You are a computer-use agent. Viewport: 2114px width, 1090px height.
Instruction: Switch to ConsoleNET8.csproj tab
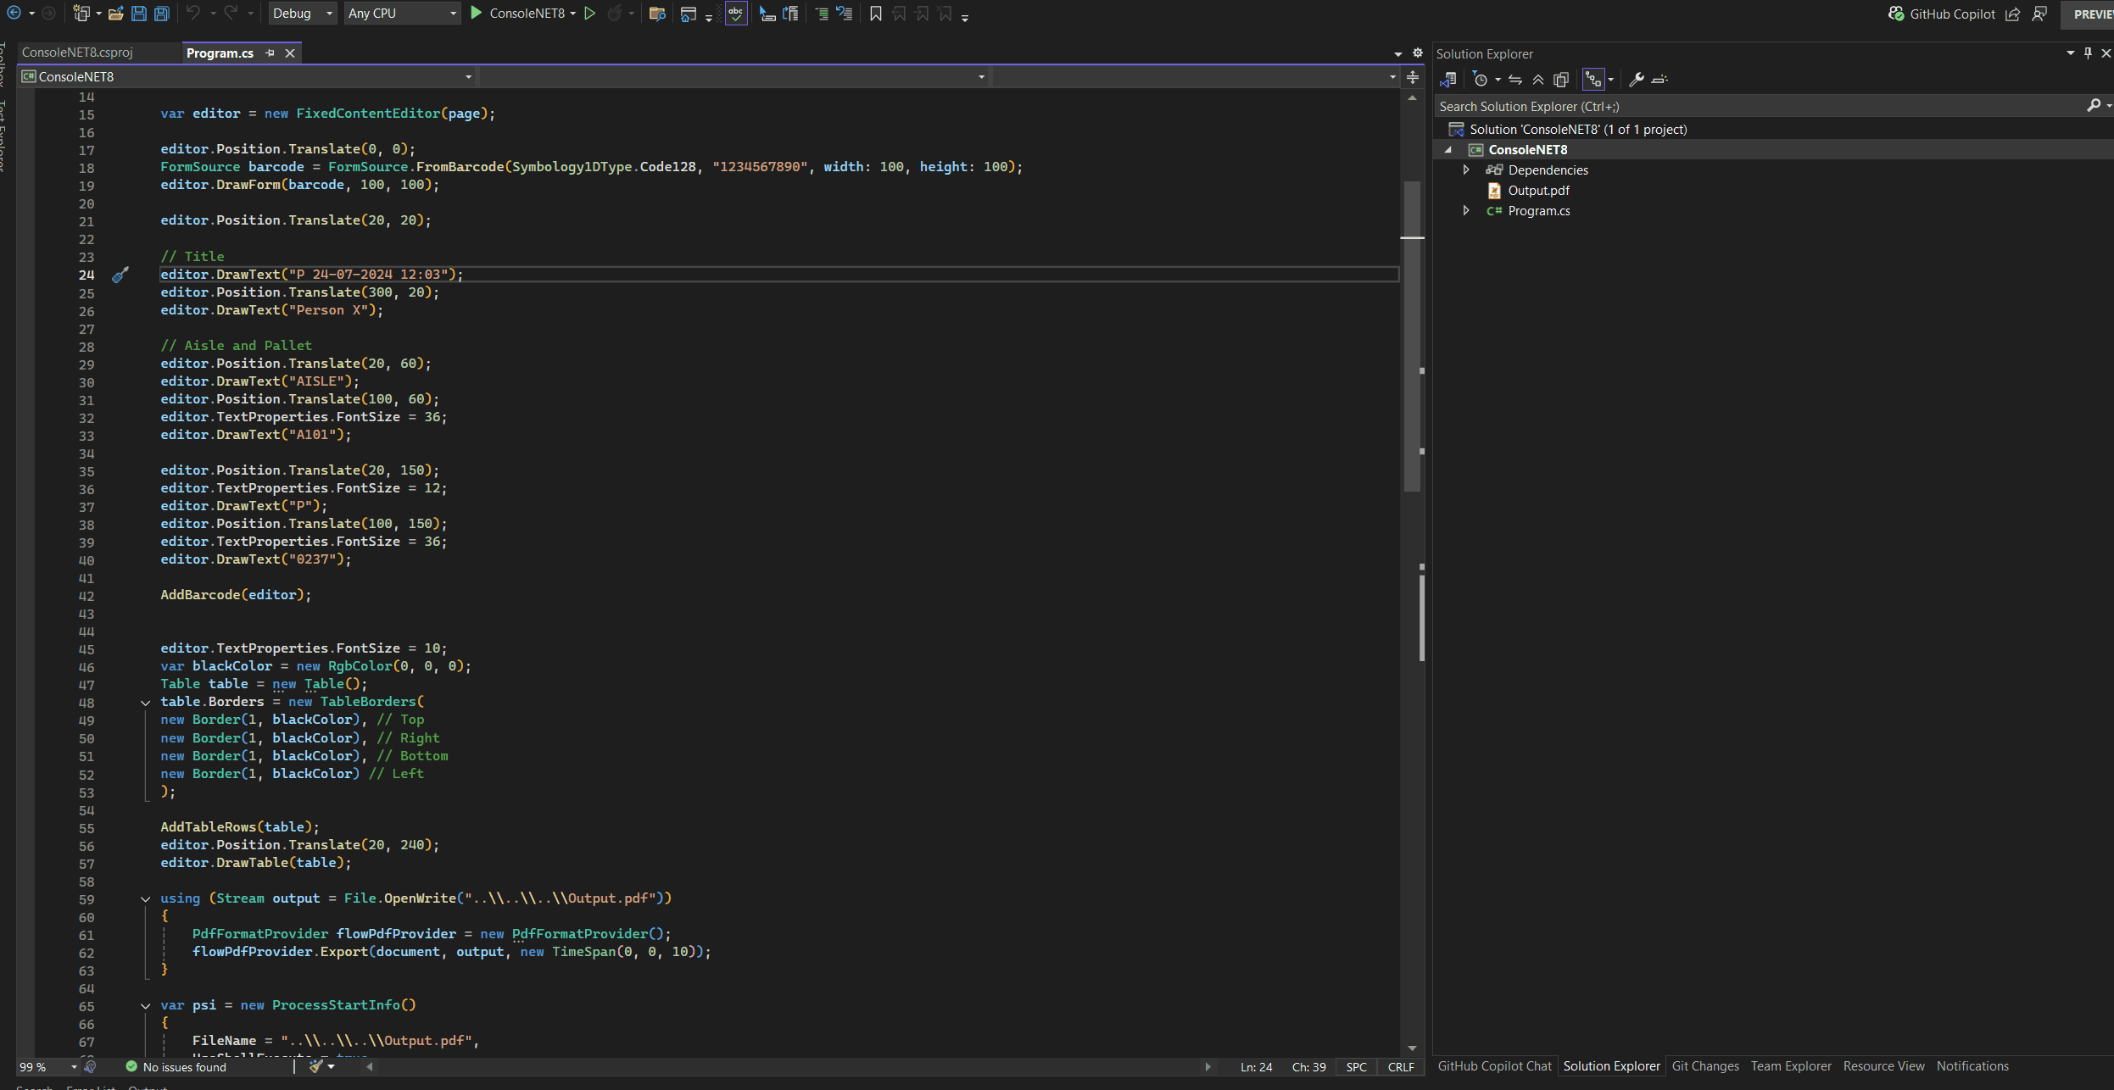coord(77,53)
